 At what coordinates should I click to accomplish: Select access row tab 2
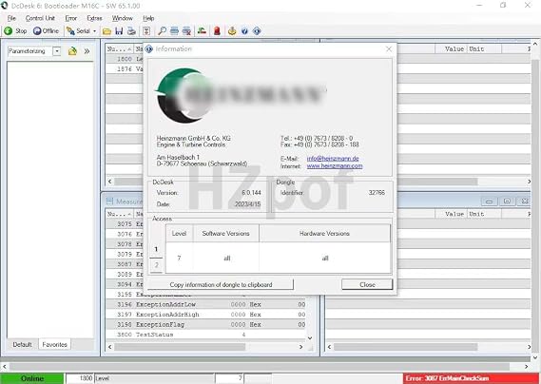[x=156, y=265]
